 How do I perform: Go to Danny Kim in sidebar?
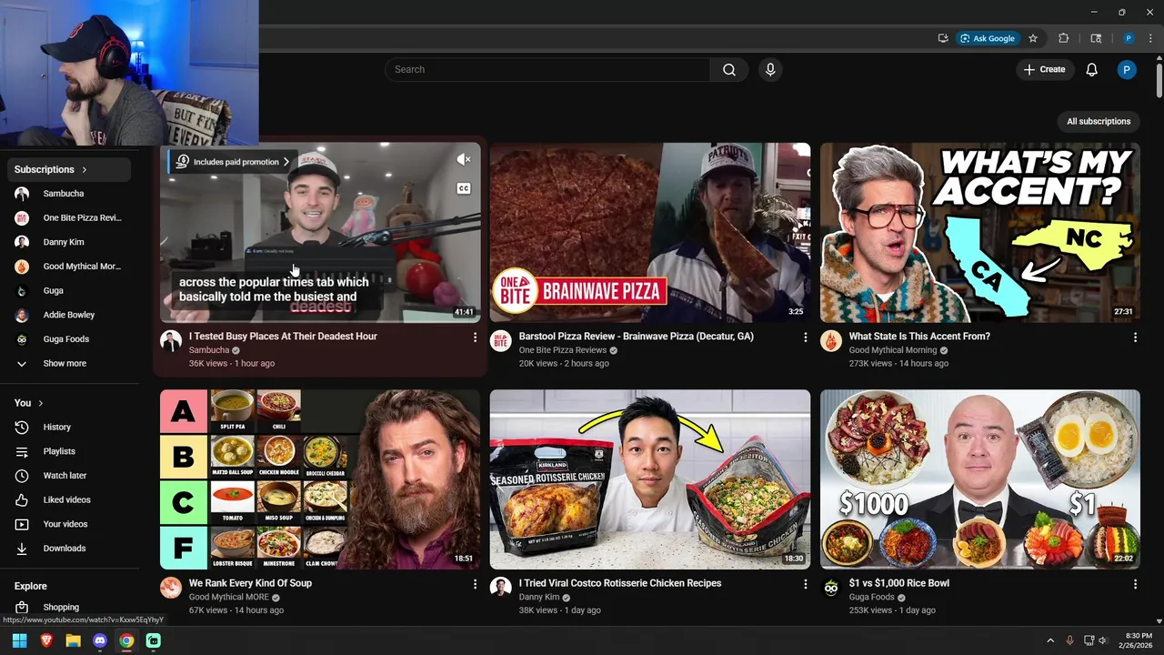pyautogui.click(x=69, y=242)
